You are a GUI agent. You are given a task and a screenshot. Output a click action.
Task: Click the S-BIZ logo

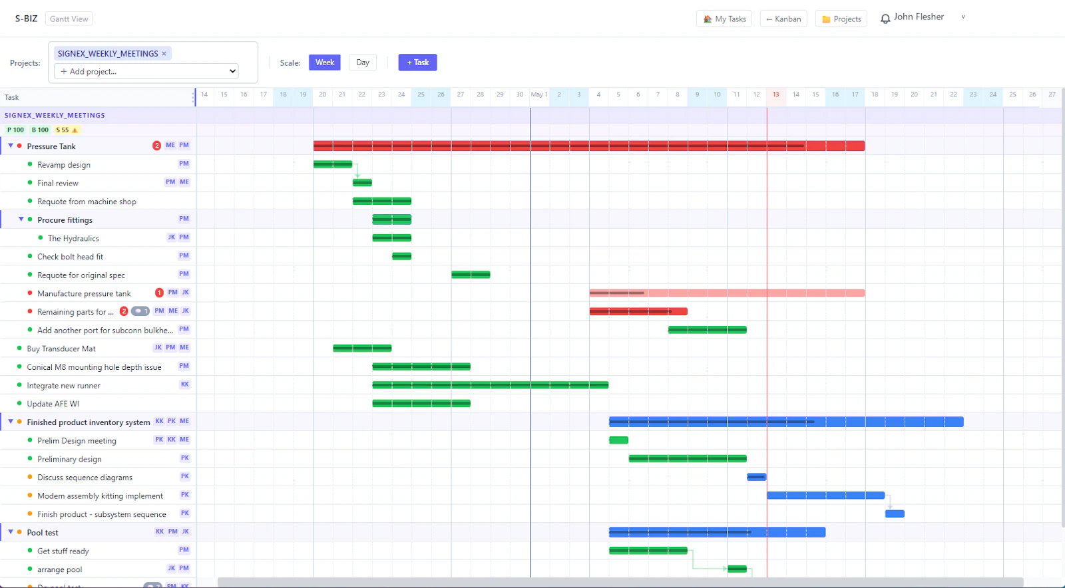pyautogui.click(x=26, y=19)
